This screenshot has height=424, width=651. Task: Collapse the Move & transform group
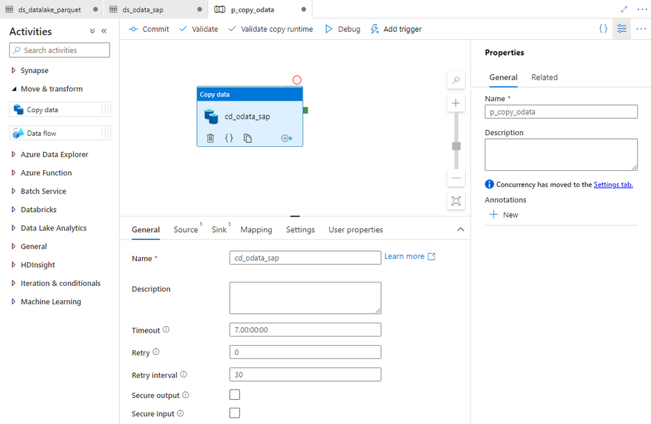[x=14, y=89]
